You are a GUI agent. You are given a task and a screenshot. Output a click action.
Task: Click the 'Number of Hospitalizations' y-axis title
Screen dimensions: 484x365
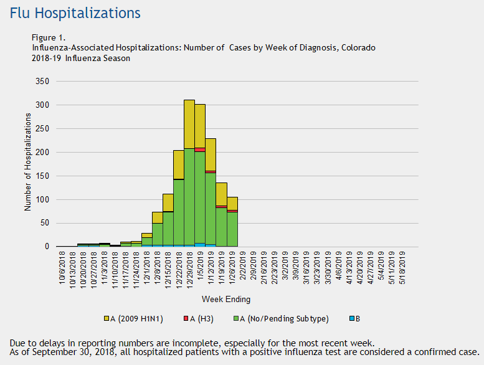pyautogui.click(x=28, y=163)
